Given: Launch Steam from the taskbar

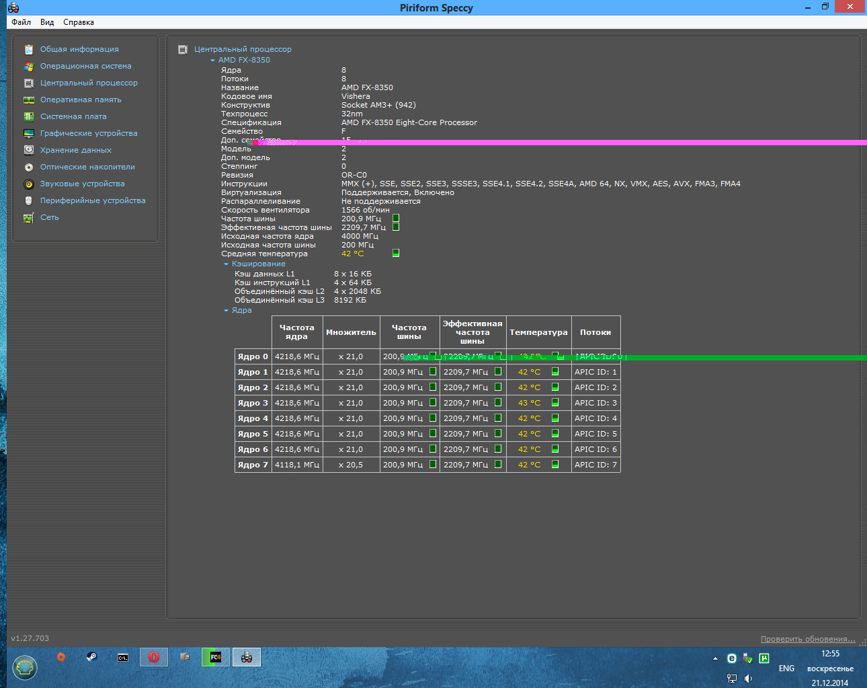Looking at the screenshot, I should coord(91,657).
